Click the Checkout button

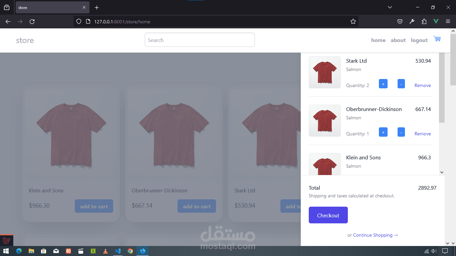[328, 215]
